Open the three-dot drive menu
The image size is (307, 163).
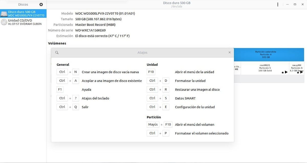[x=278, y=4]
